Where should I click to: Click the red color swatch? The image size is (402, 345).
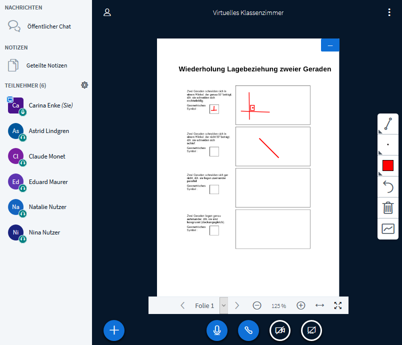pos(387,165)
